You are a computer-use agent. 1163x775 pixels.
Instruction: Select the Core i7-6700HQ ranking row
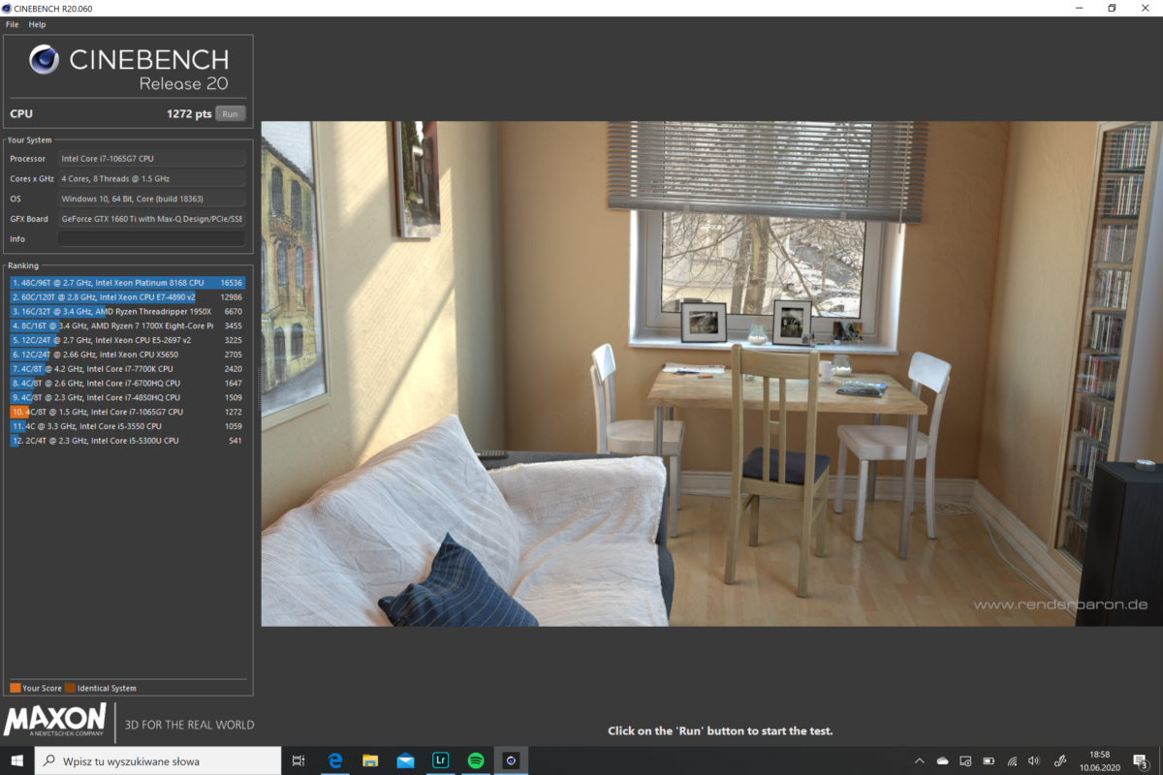pyautogui.click(x=127, y=383)
